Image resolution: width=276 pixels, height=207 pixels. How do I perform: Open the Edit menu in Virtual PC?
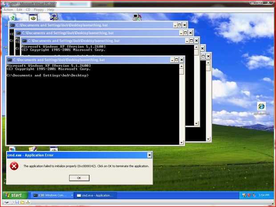(x=19, y=10)
